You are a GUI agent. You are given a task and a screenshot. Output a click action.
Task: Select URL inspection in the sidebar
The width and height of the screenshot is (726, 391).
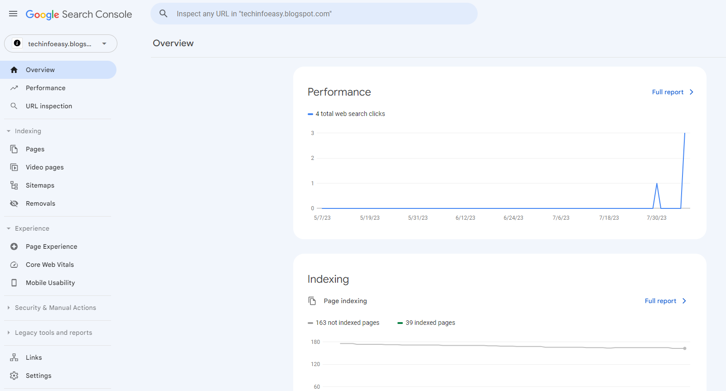tap(48, 106)
